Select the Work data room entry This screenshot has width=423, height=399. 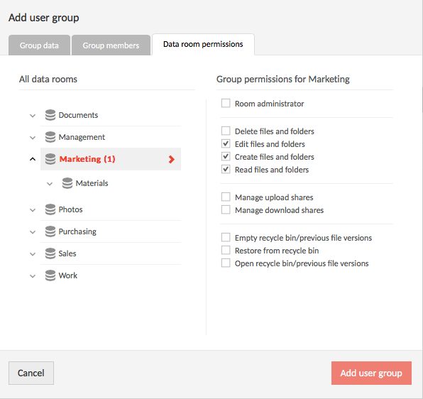[111, 275]
